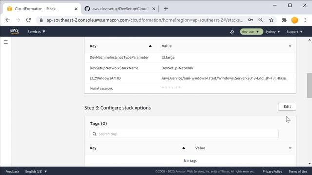Reload the CloudFormation page
Viewport: 312px width, 175px height.
coord(28,20)
